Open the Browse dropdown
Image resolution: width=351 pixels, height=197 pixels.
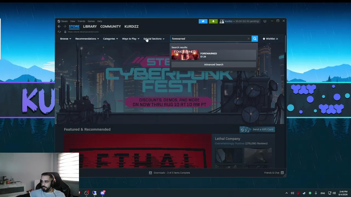pyautogui.click(x=66, y=39)
